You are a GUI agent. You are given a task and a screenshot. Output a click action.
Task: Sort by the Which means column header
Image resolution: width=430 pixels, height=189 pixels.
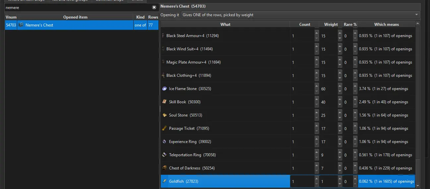[387, 24]
